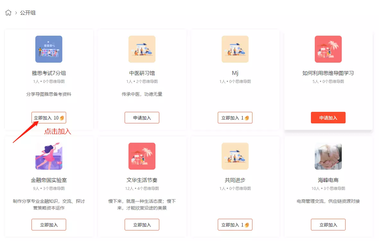Open the 海峰电商 group title
379x241 pixels.
click(328, 180)
